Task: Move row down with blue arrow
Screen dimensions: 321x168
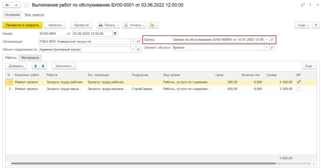Action: (43, 66)
